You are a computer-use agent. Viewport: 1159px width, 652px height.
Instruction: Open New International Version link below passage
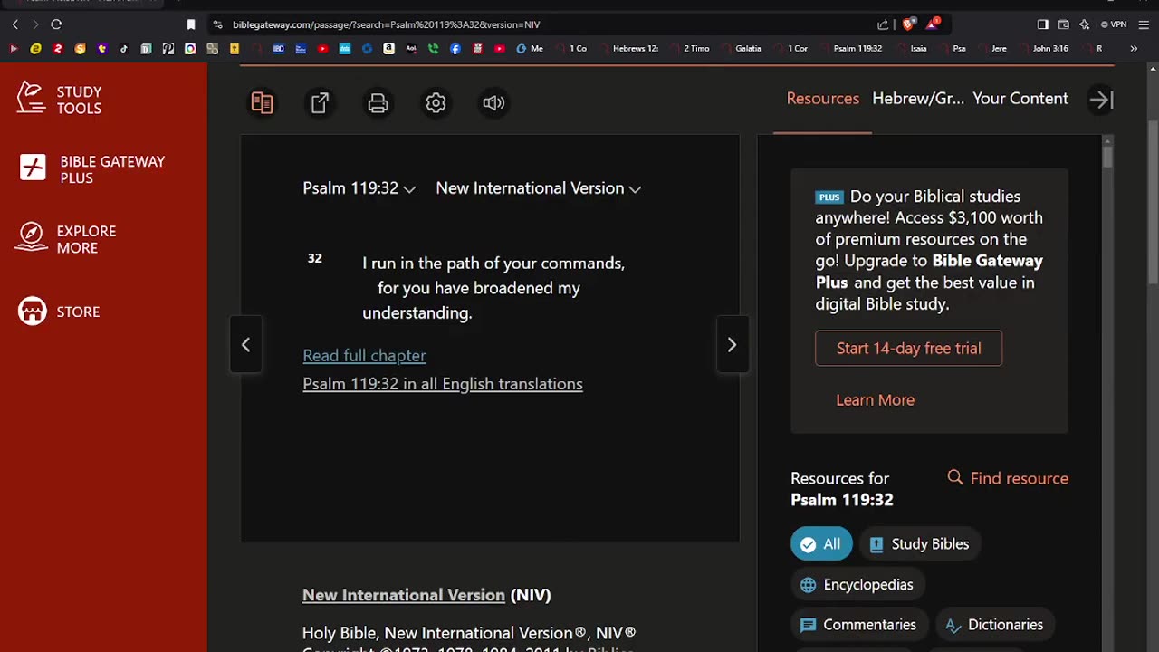coord(404,595)
